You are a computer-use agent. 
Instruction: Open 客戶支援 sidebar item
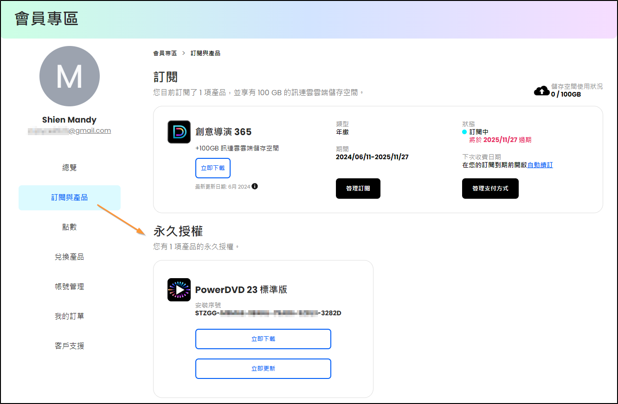point(70,346)
